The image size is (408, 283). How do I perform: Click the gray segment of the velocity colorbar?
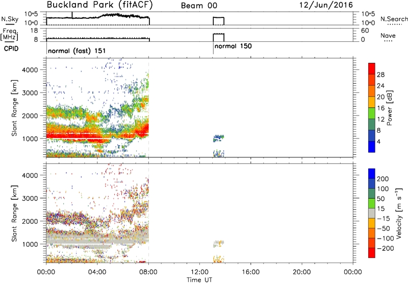pyautogui.click(x=372, y=213)
